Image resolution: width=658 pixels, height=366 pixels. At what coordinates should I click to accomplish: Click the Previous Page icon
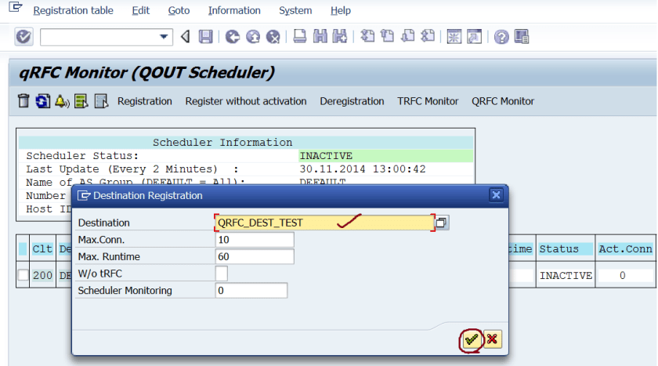(387, 37)
